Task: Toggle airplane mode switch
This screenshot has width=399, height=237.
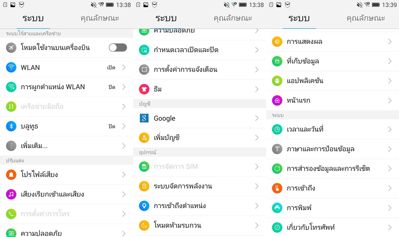Action: 118,48
